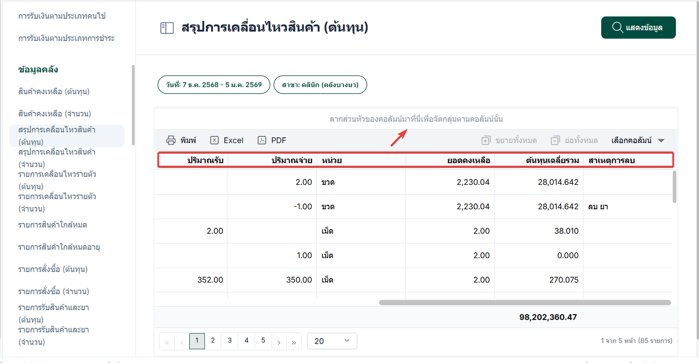This screenshot has height=363, width=699.
Task: Select page 1 in pagination
Action: click(x=197, y=341)
